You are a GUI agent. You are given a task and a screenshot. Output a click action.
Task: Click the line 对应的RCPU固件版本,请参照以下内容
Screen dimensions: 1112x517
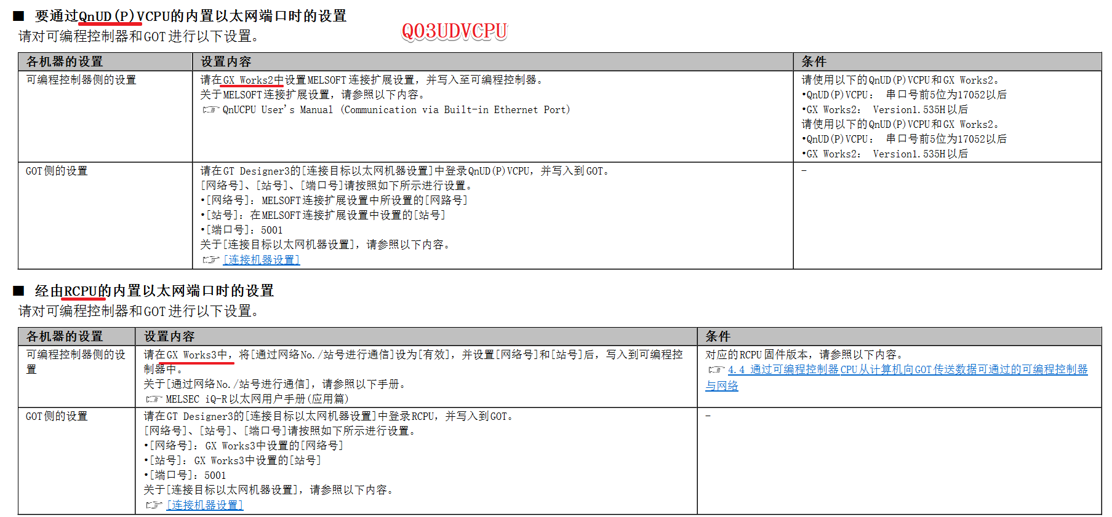click(x=805, y=355)
